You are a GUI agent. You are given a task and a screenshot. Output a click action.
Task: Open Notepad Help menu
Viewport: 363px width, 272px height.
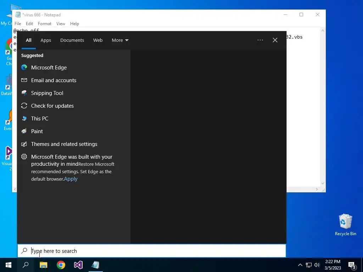[74, 24]
